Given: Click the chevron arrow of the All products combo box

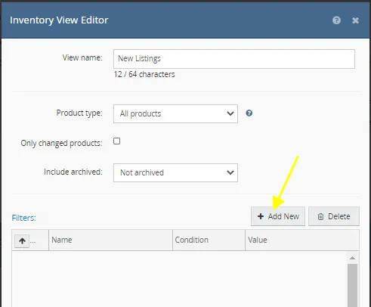Looking at the screenshot, I should 230,113.
